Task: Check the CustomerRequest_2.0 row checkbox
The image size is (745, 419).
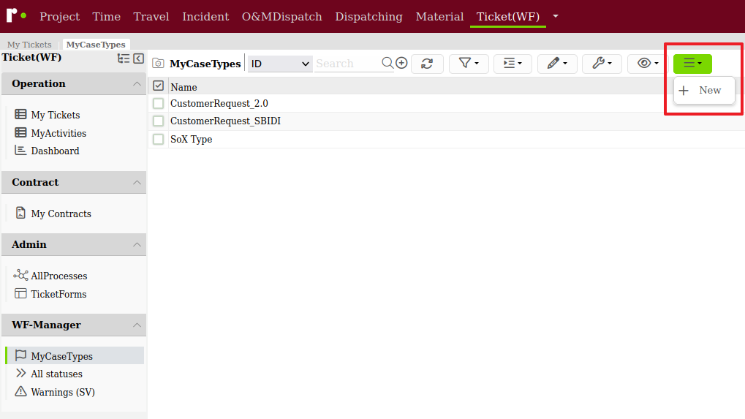Action: click(x=158, y=103)
